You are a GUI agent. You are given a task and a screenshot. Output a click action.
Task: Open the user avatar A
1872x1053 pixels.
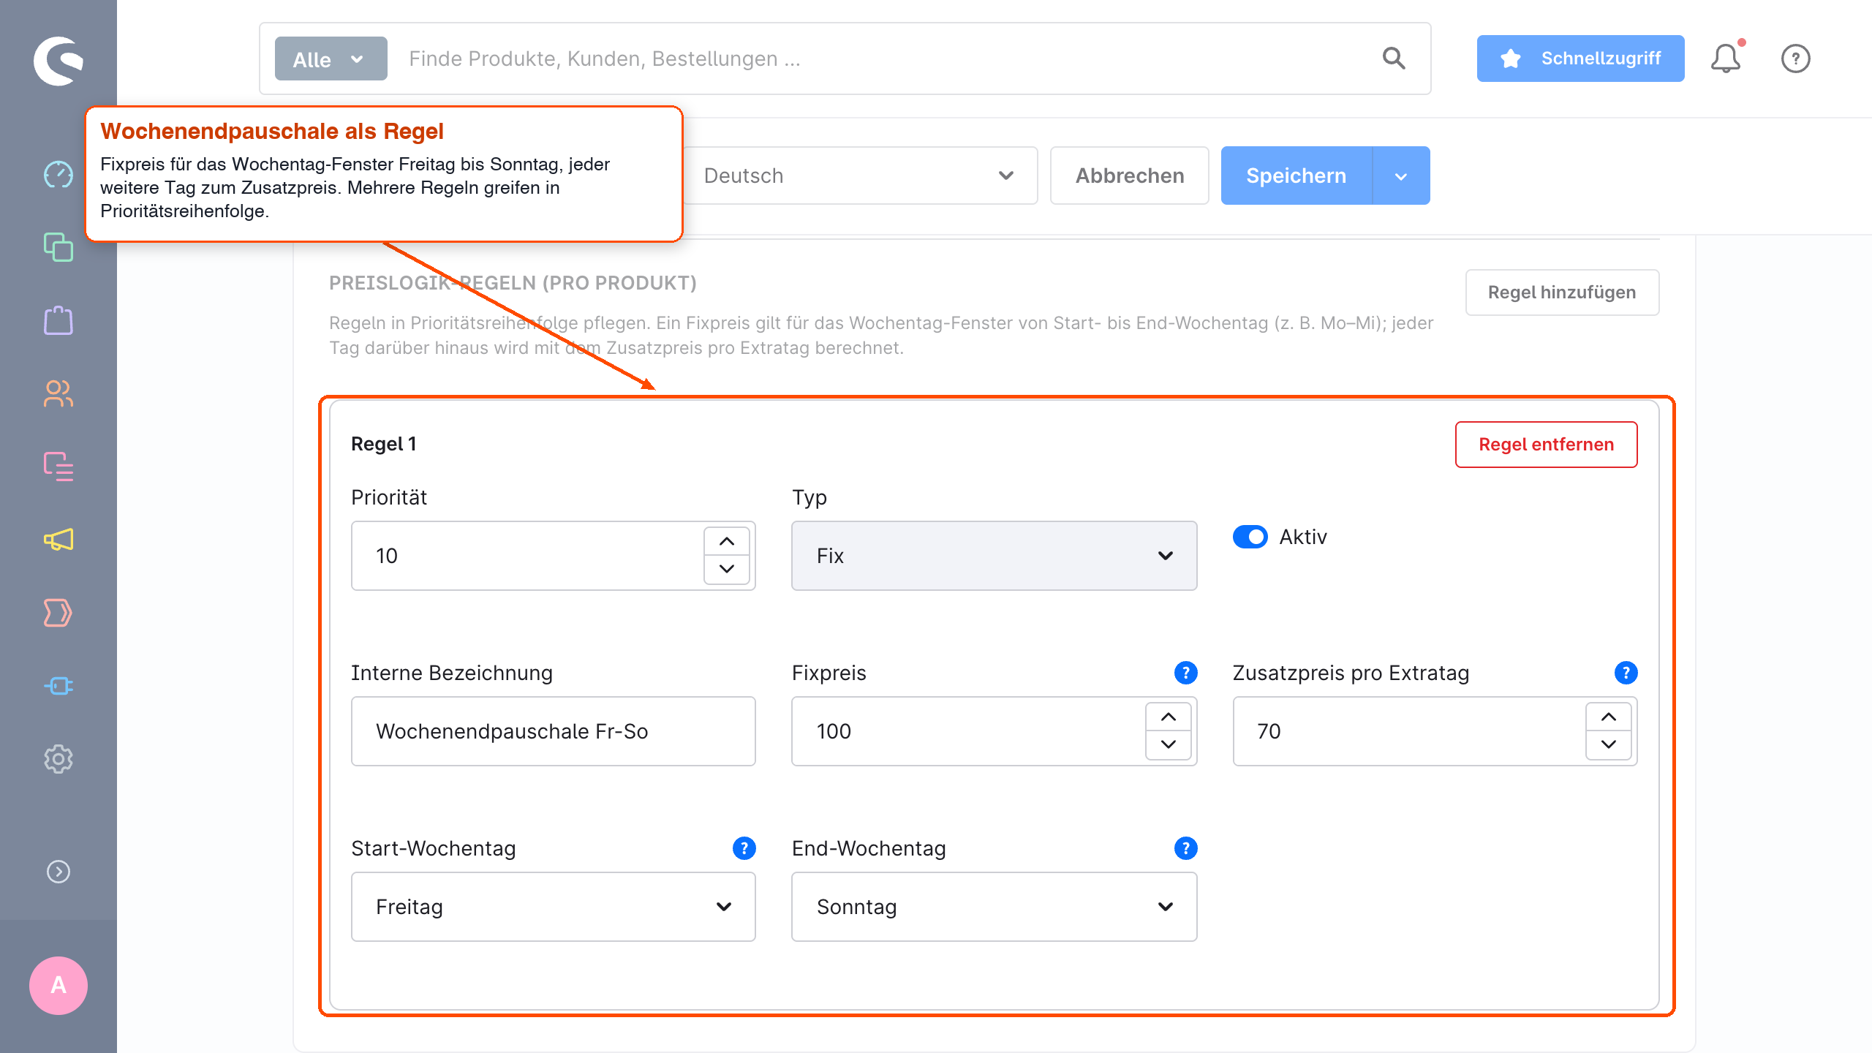58,986
